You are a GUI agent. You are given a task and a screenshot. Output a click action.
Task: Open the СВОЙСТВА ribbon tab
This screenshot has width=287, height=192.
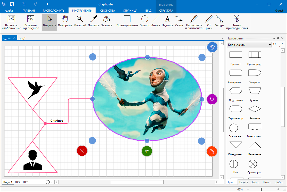108,11
